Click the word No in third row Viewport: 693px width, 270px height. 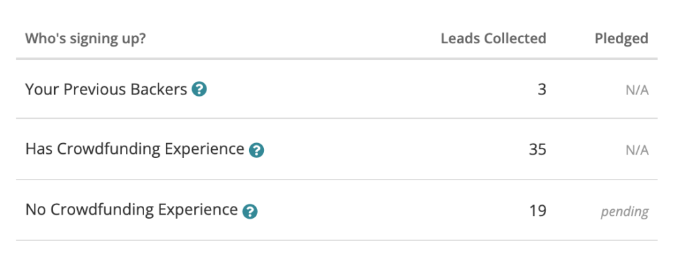tap(36, 209)
